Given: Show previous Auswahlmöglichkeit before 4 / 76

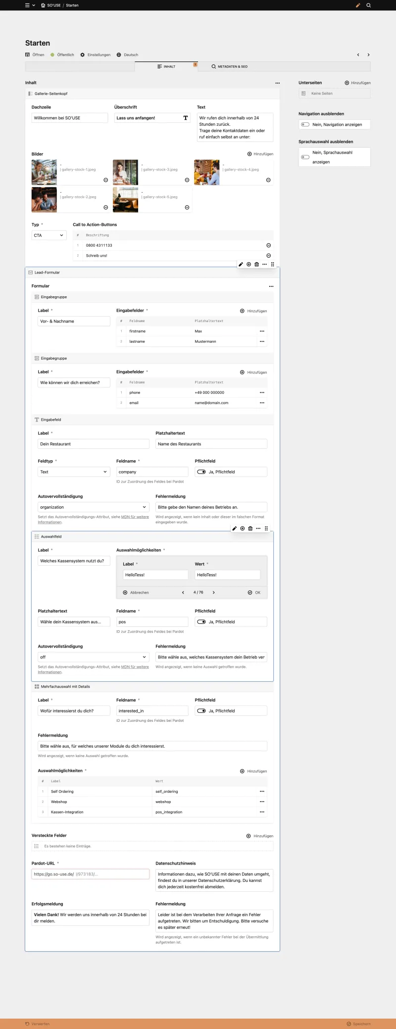Looking at the screenshot, I should (x=183, y=593).
